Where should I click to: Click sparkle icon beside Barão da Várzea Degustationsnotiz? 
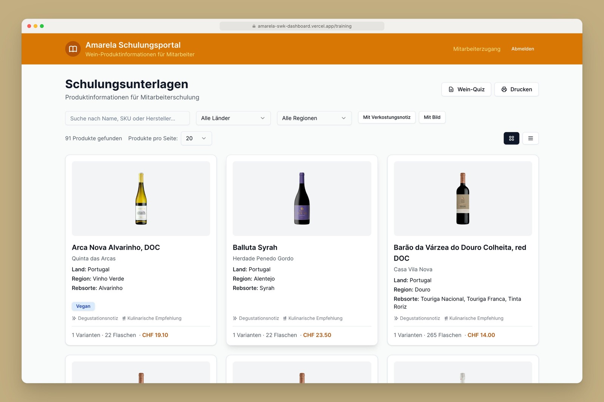396,318
